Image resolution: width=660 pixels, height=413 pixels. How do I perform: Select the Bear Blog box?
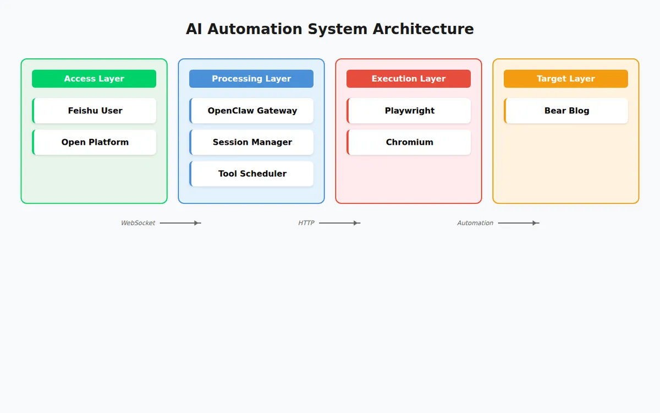tap(566, 111)
